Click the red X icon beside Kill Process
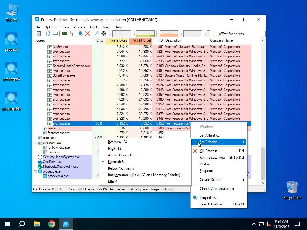 click(x=195, y=151)
